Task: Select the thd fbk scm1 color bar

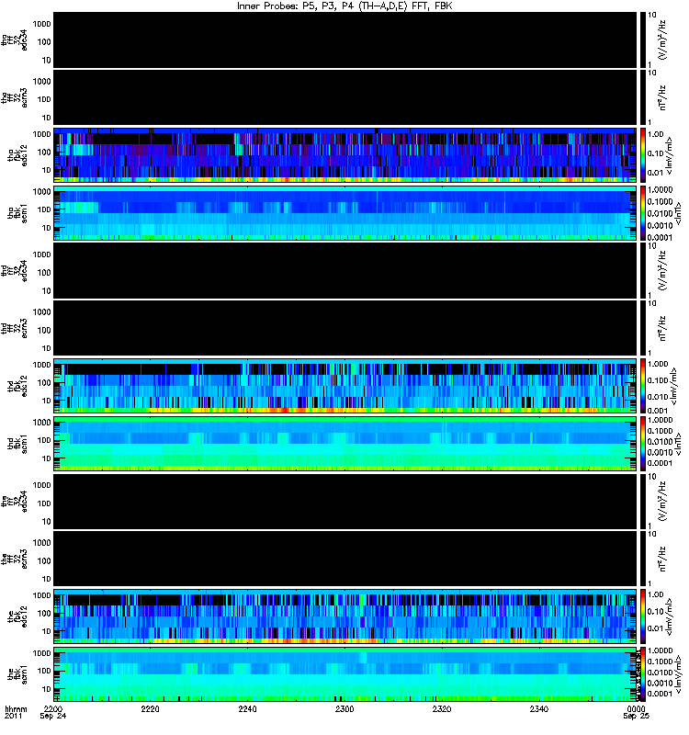Action: (644, 444)
